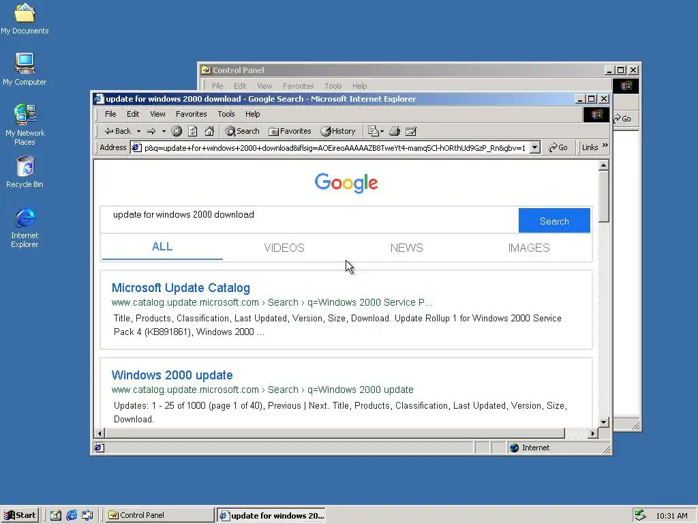Click the Go button in Control Panel window

[622, 119]
